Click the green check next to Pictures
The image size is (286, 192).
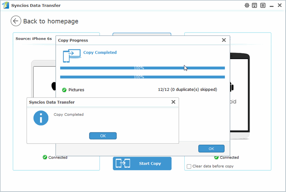64,90
